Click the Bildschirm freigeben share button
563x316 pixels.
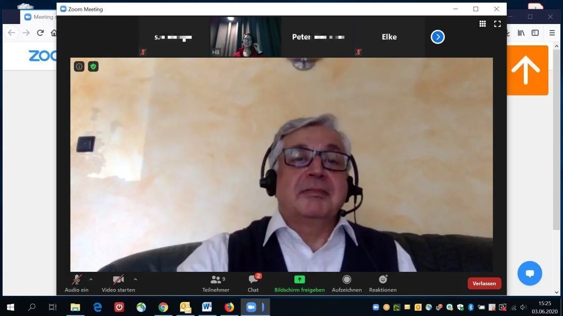point(299,283)
